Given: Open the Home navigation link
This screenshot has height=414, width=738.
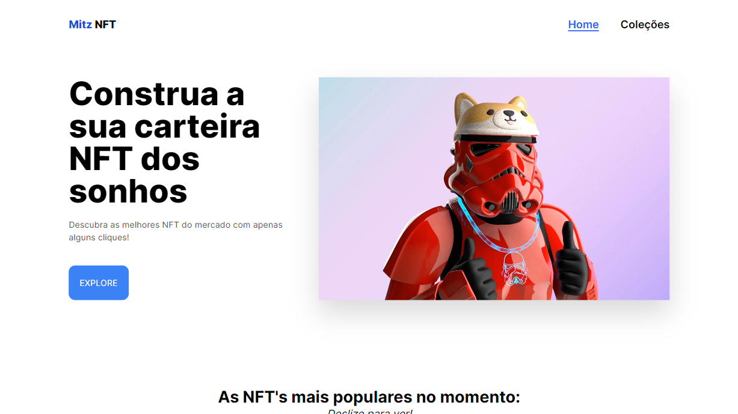Looking at the screenshot, I should coord(583,25).
